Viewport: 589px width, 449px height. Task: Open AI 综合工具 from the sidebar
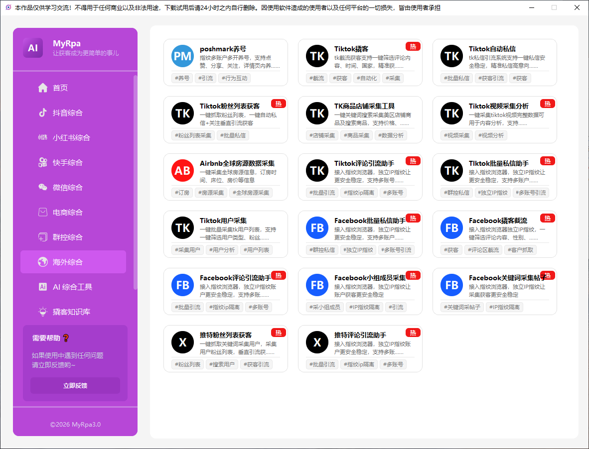point(73,287)
